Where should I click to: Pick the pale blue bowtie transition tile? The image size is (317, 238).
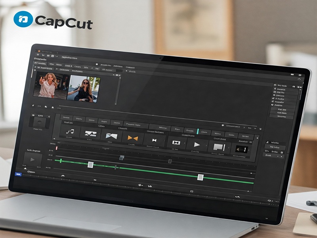point(111,136)
